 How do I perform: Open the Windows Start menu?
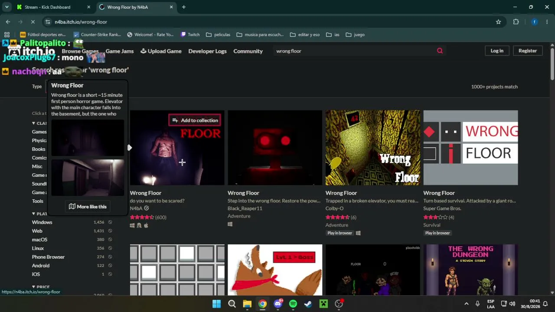coord(216,304)
